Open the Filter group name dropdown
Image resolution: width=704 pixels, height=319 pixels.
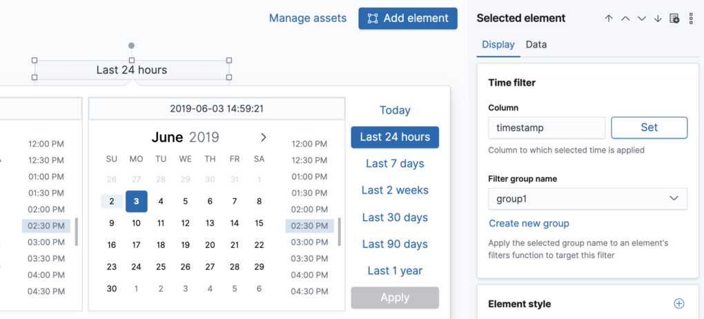pos(587,199)
